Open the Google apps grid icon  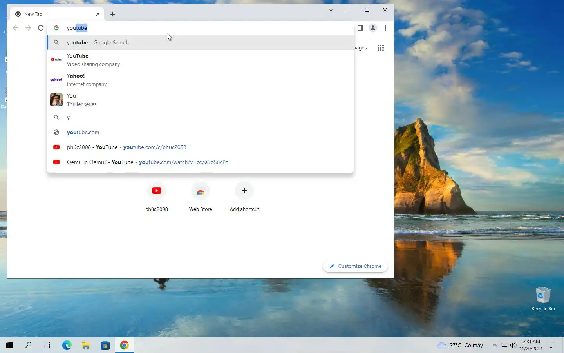pyautogui.click(x=381, y=48)
